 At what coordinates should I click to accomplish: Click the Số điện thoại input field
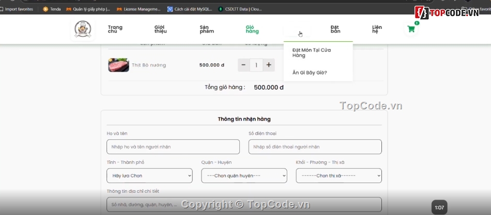[315, 147]
